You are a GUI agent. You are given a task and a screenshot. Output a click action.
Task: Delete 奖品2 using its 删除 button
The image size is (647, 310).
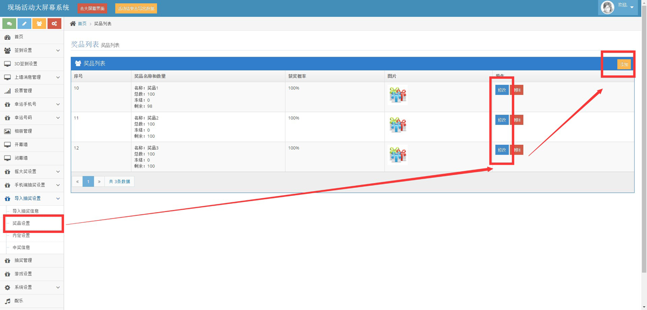pos(517,120)
